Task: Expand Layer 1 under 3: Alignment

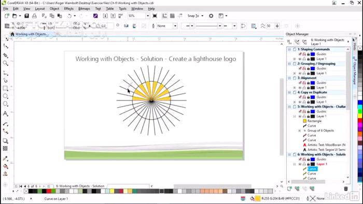Action: click(295, 88)
